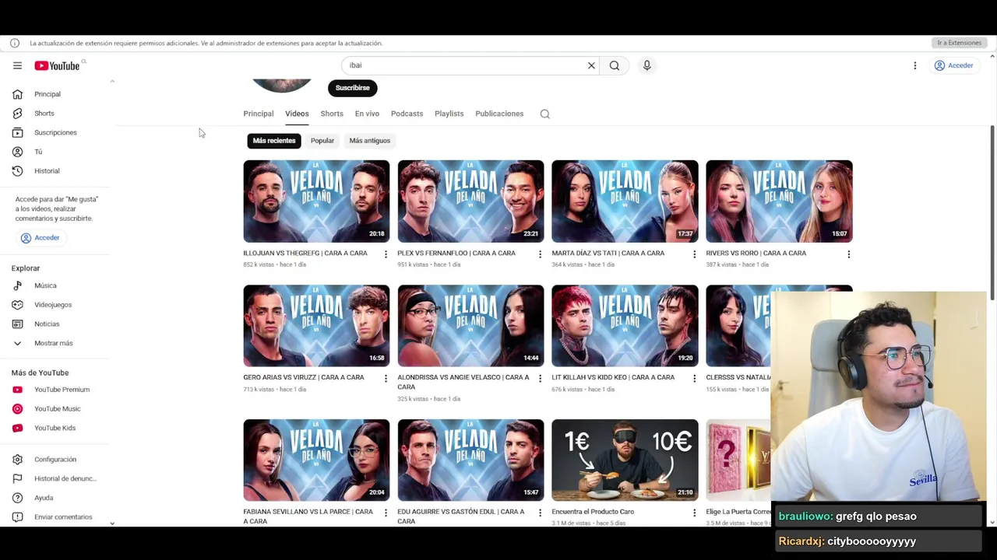Open options menu for Illojuan vs TheGrefg
997x560 pixels.
pyautogui.click(x=386, y=254)
